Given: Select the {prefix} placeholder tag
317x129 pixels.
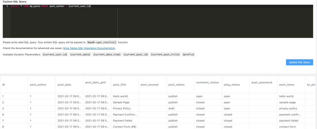Looking at the screenshot, I should pyautogui.click(x=189, y=55).
